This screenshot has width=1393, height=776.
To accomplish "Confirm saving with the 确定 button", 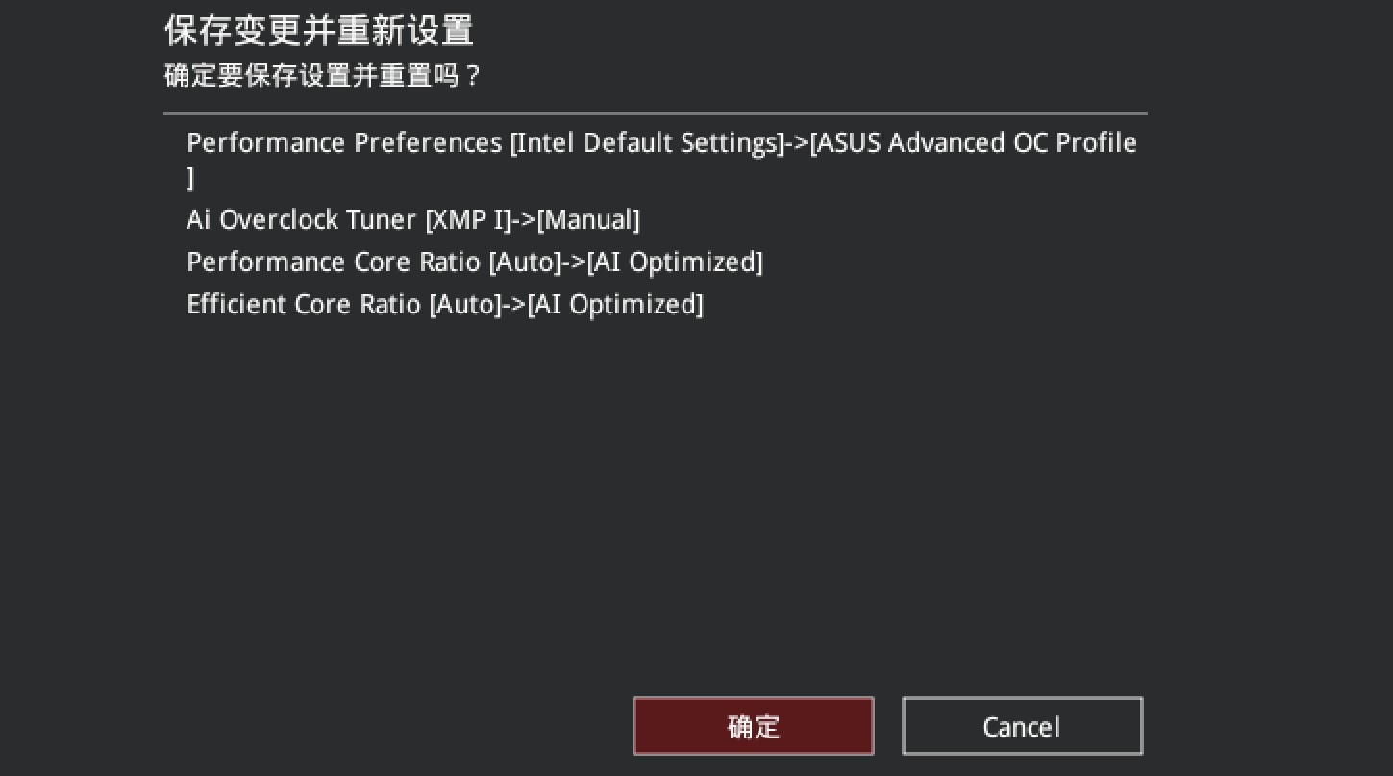I will pyautogui.click(x=753, y=726).
